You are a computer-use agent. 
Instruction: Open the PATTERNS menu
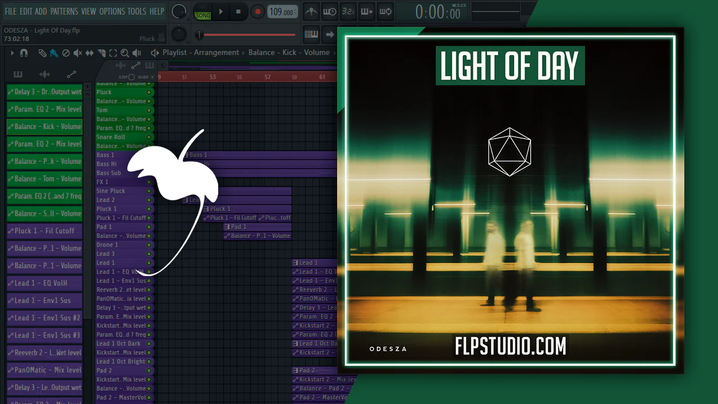point(64,11)
